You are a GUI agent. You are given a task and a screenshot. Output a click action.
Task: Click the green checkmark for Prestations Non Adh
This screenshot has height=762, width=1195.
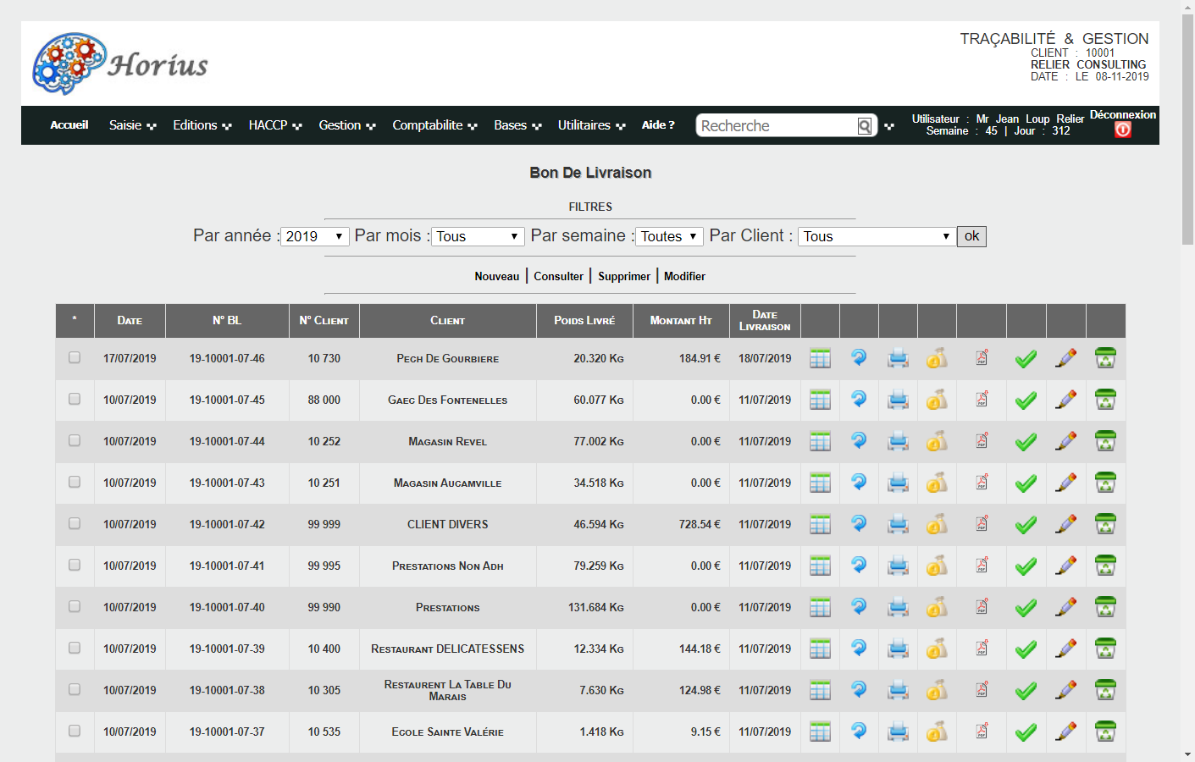1026,566
